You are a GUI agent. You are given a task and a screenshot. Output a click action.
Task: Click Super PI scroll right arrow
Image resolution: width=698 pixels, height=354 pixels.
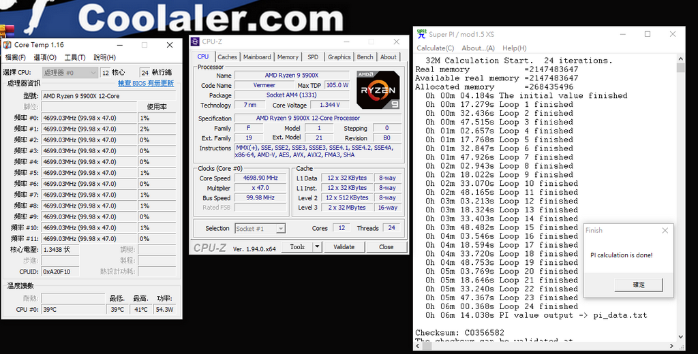(x=673, y=346)
